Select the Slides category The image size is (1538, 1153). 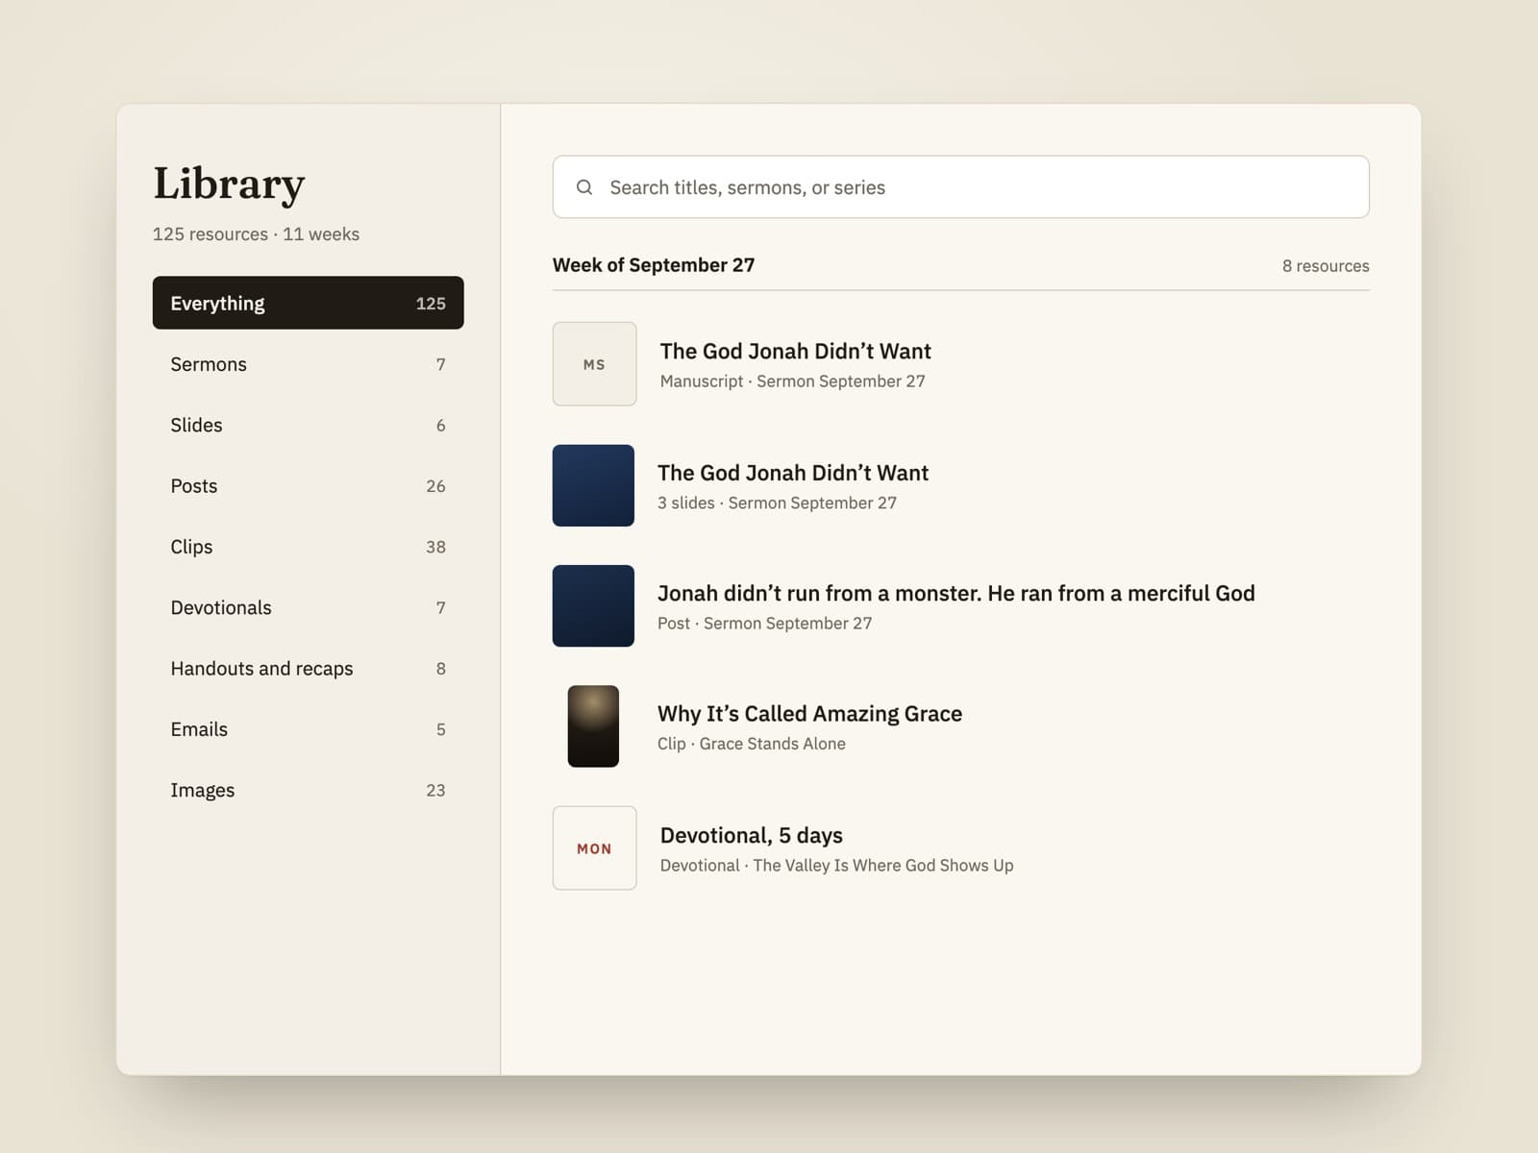308,425
